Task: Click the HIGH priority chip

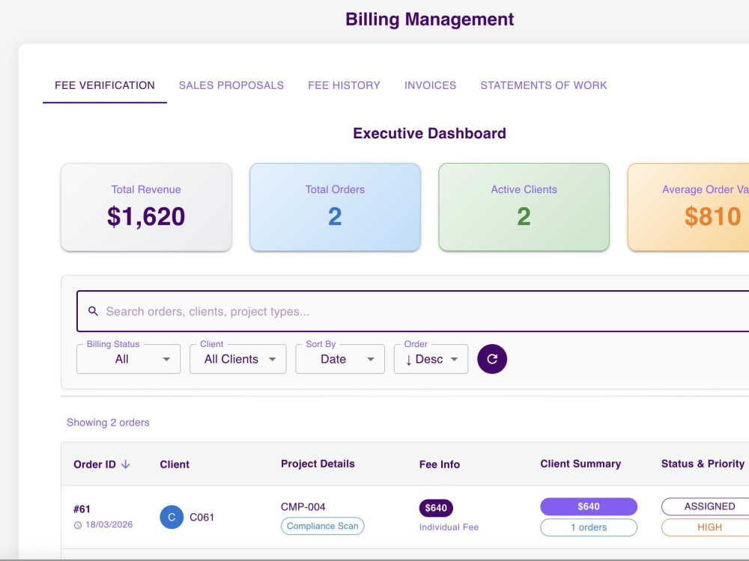Action: (x=706, y=527)
